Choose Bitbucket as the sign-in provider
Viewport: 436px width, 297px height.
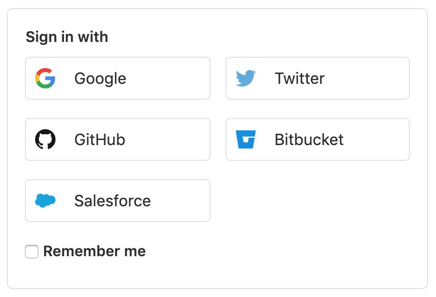[x=318, y=139]
